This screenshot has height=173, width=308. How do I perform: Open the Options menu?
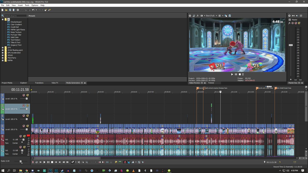[35, 5]
